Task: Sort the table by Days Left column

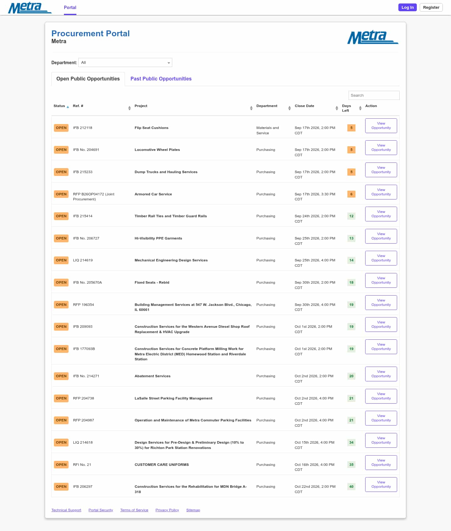Action: coord(352,108)
